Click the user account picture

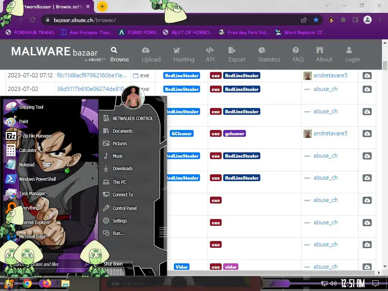[133, 97]
